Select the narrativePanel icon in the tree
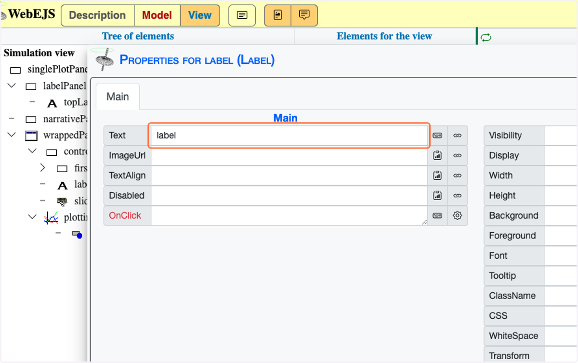Screen dimensions: 578x363 [x=31, y=119]
